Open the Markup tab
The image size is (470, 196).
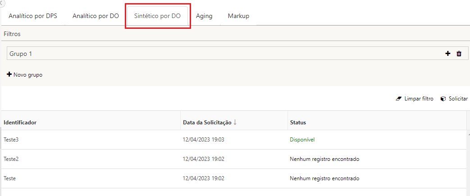click(238, 16)
